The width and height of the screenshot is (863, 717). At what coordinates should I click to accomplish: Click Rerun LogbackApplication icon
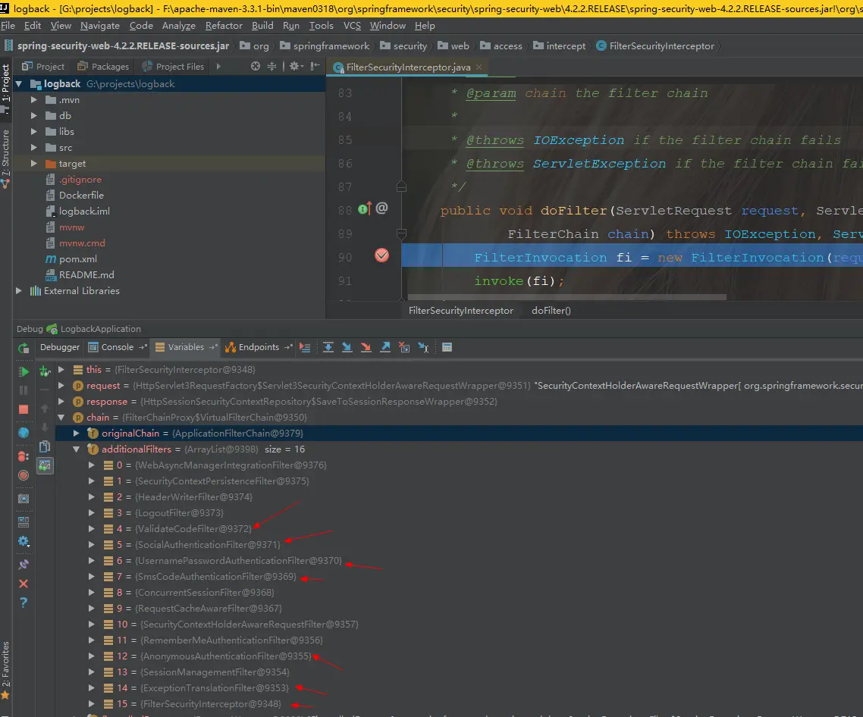tap(24, 348)
